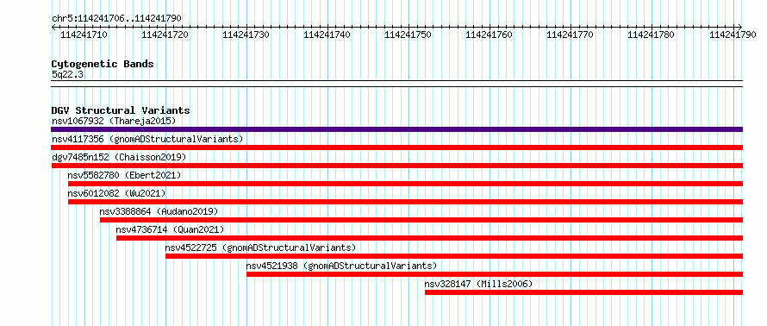Image resolution: width=767 pixels, height=326 pixels.
Task: Open nsv4522725 gnomADStructuralVariants label
Action: [x=260, y=248]
